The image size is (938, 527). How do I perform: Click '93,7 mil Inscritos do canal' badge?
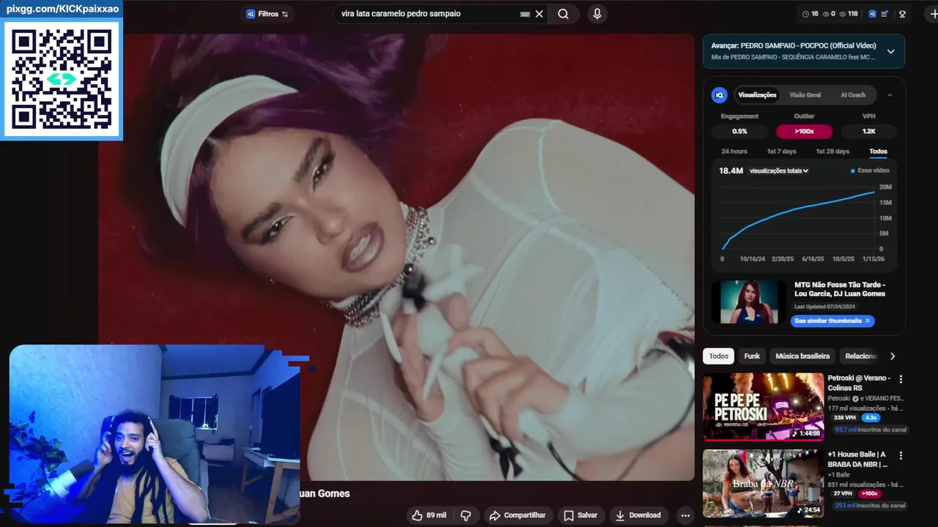click(x=870, y=430)
